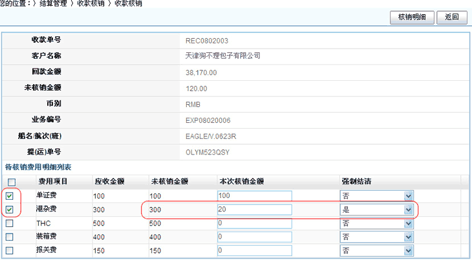472x260 pixels.
Task: Click 本次核销金额 field for 单证费
Action: tap(255, 196)
